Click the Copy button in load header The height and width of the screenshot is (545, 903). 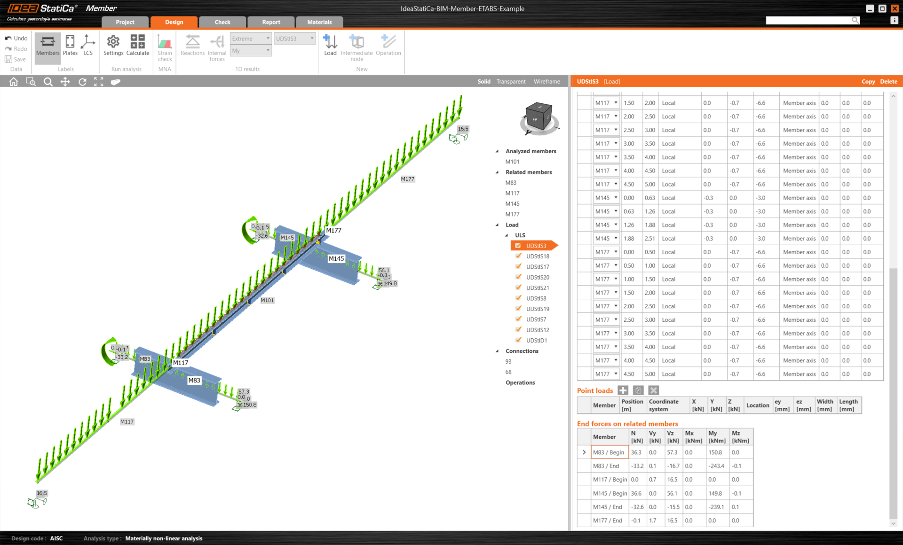pos(868,82)
